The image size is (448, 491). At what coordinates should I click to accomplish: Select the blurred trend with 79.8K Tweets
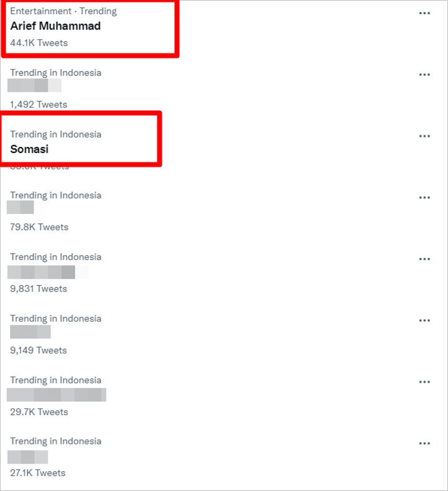[x=21, y=207]
